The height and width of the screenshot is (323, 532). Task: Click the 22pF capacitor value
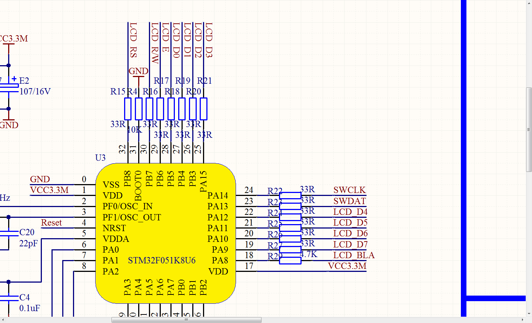click(x=29, y=243)
